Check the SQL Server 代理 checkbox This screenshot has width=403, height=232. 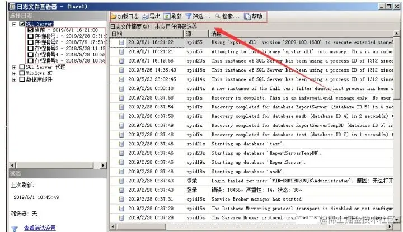[22, 67]
